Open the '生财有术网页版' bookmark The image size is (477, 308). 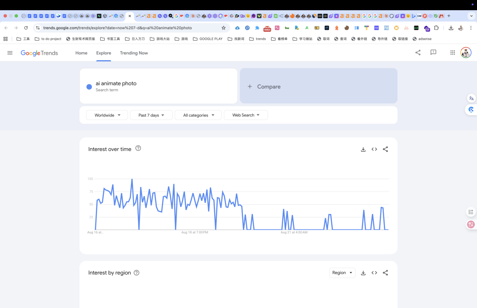pos(81,39)
